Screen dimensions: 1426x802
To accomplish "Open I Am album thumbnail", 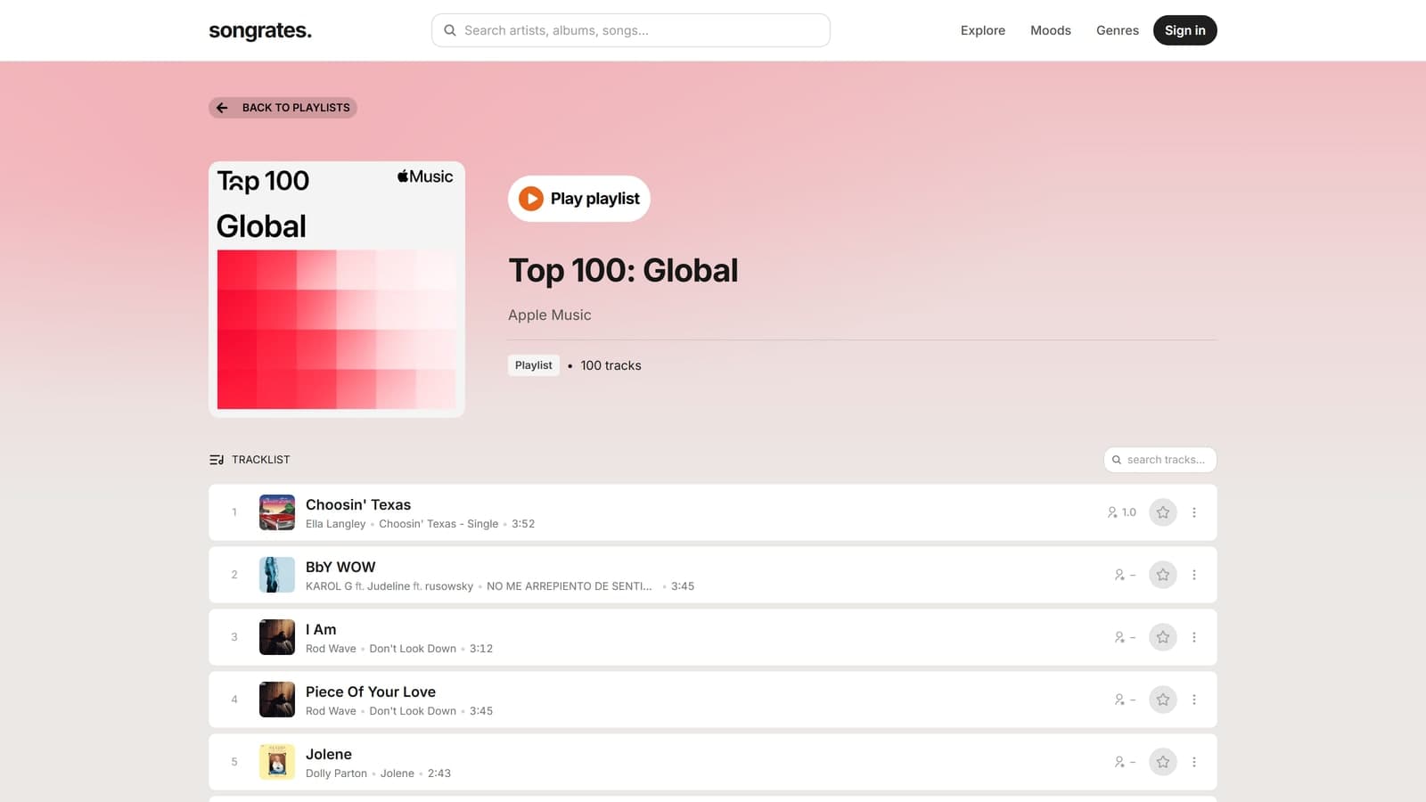I will (277, 637).
